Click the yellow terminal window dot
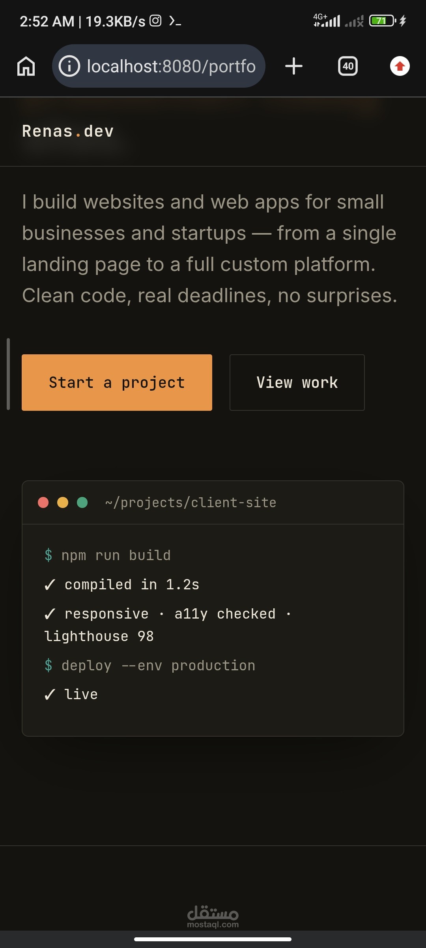This screenshot has height=948, width=426. 63,502
